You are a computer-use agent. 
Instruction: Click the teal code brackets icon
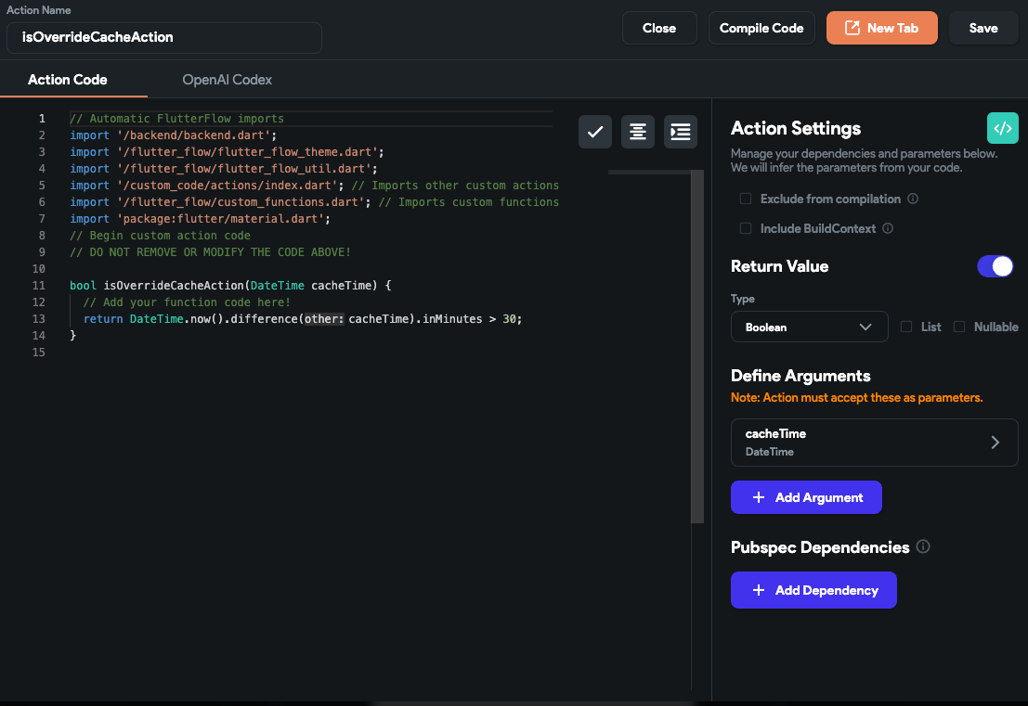point(1002,128)
